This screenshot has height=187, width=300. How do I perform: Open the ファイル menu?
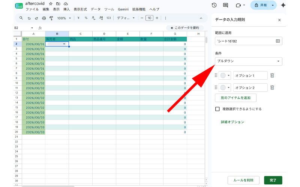(x=32, y=9)
